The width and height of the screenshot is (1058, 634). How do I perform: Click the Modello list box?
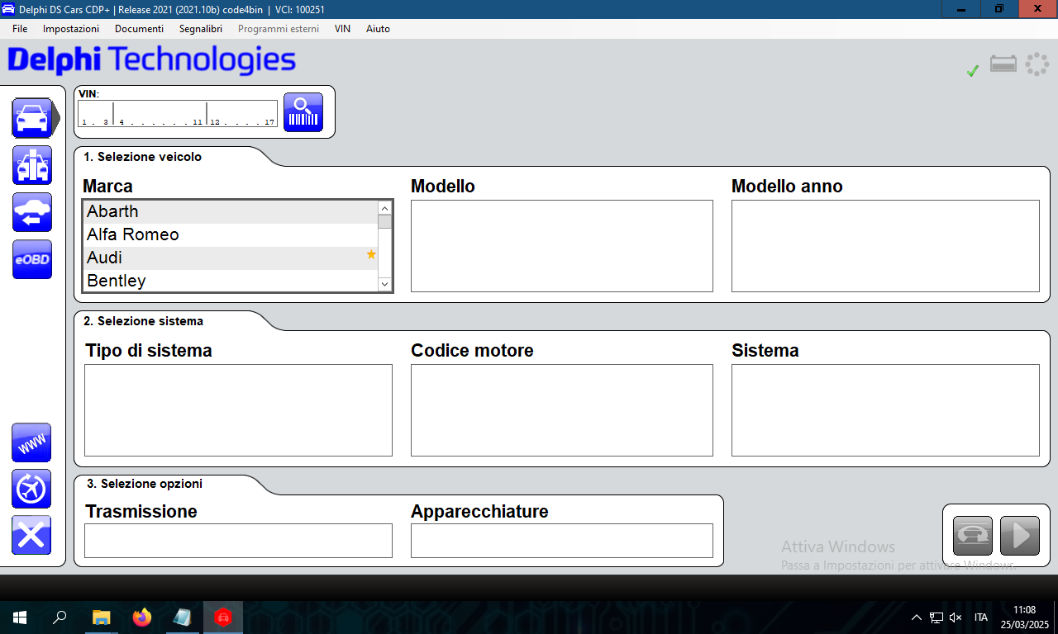(x=562, y=246)
